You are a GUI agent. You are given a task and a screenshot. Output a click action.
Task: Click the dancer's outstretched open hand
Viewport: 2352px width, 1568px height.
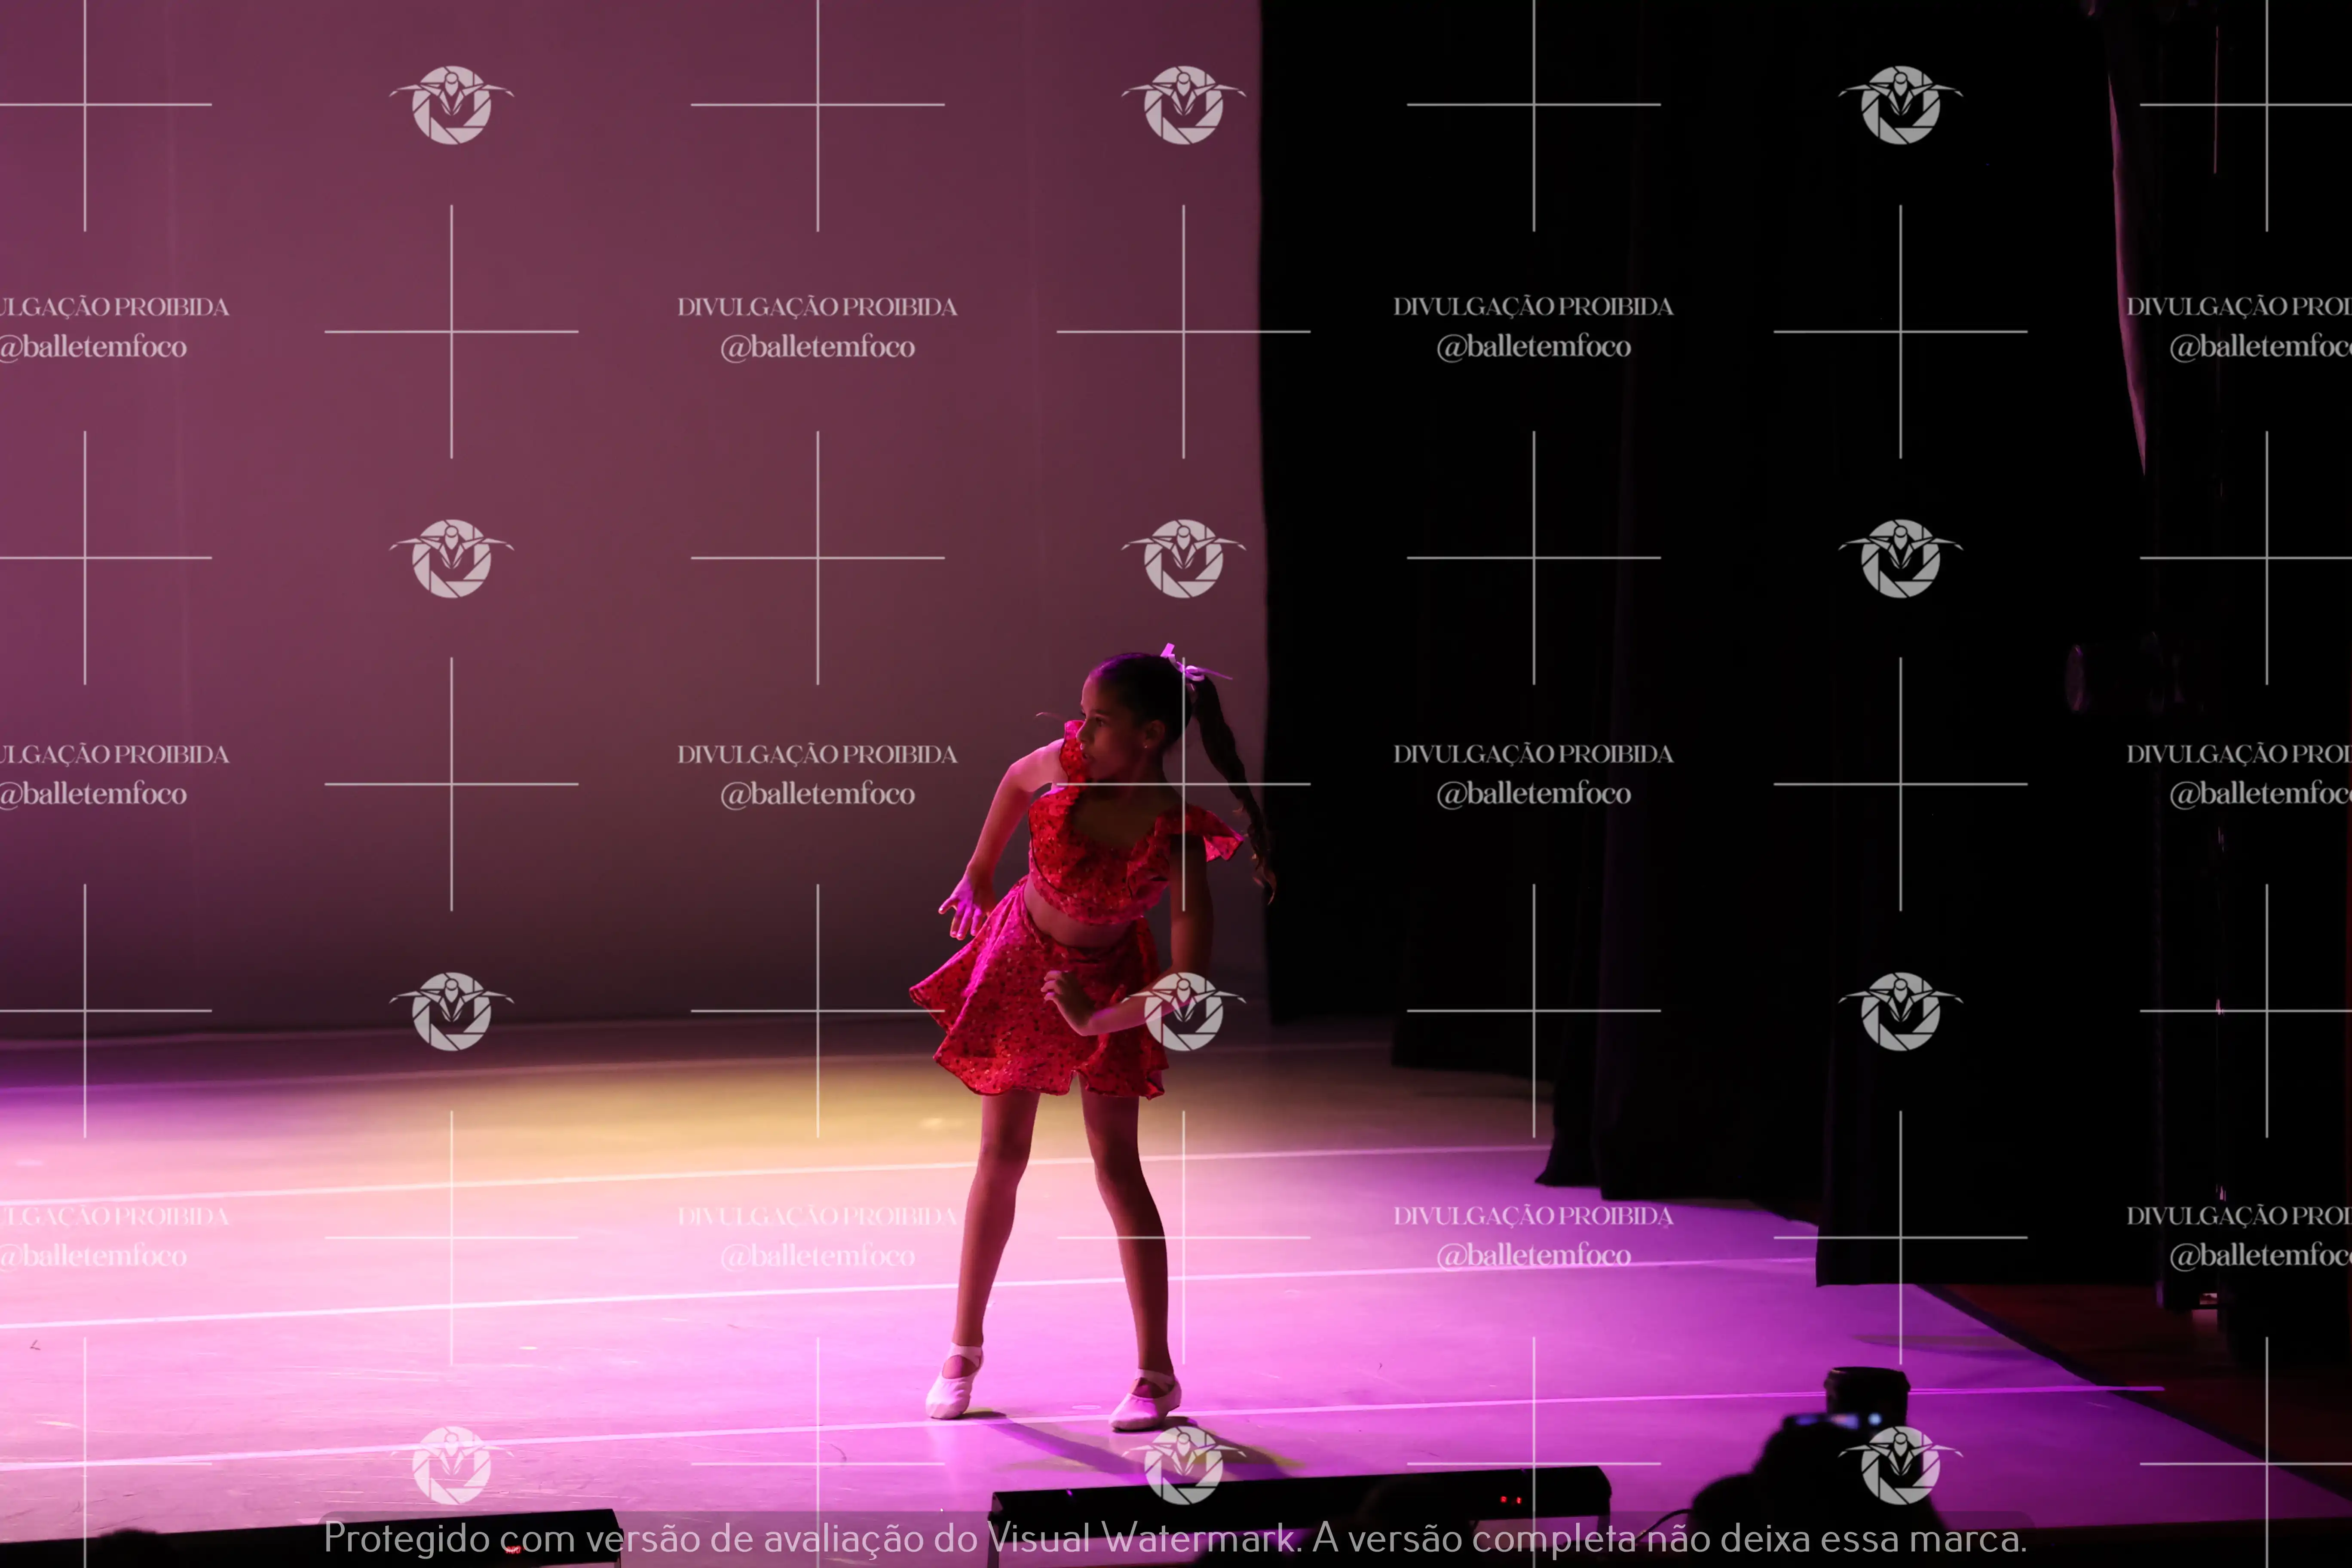[962, 906]
